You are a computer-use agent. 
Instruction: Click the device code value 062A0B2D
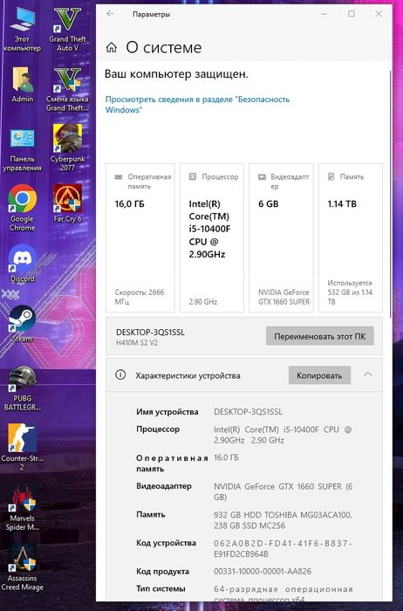[283, 548]
